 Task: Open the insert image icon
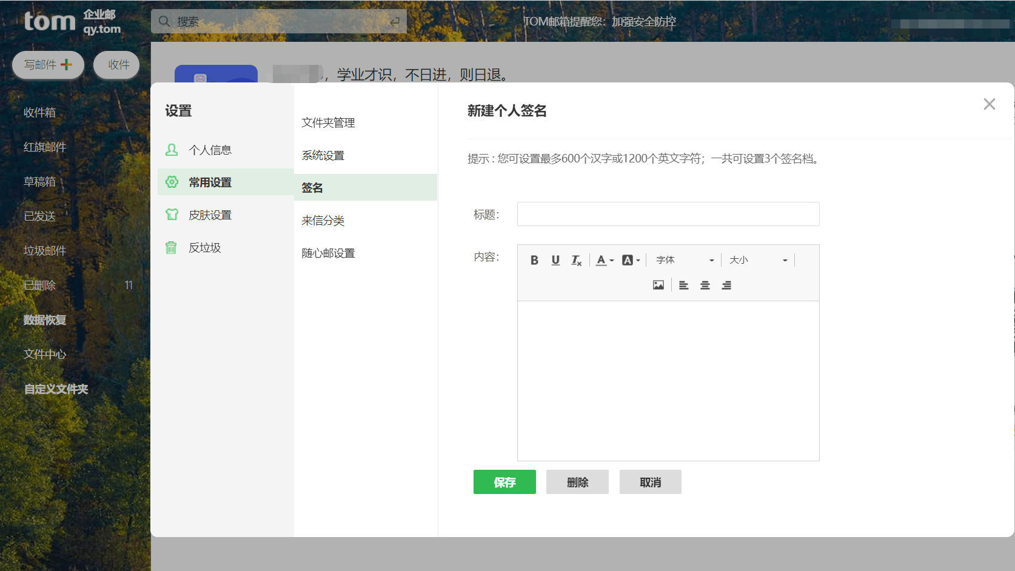(x=658, y=284)
